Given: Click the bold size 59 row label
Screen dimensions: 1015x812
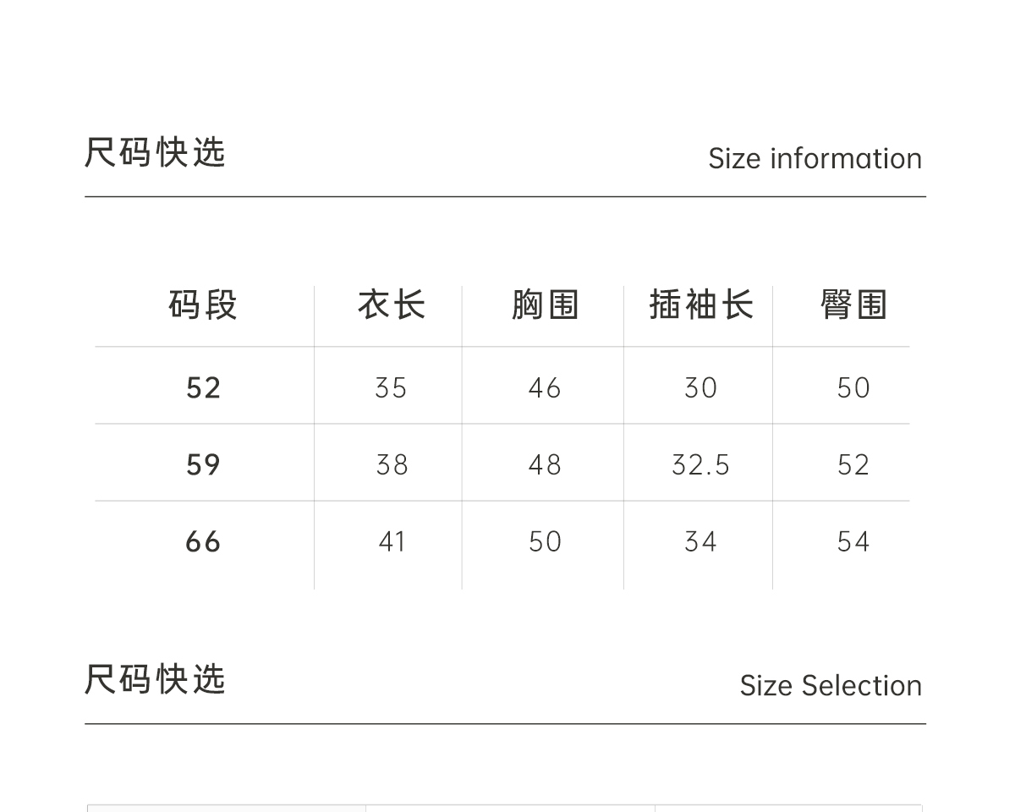Looking at the screenshot, I should pyautogui.click(x=203, y=465).
